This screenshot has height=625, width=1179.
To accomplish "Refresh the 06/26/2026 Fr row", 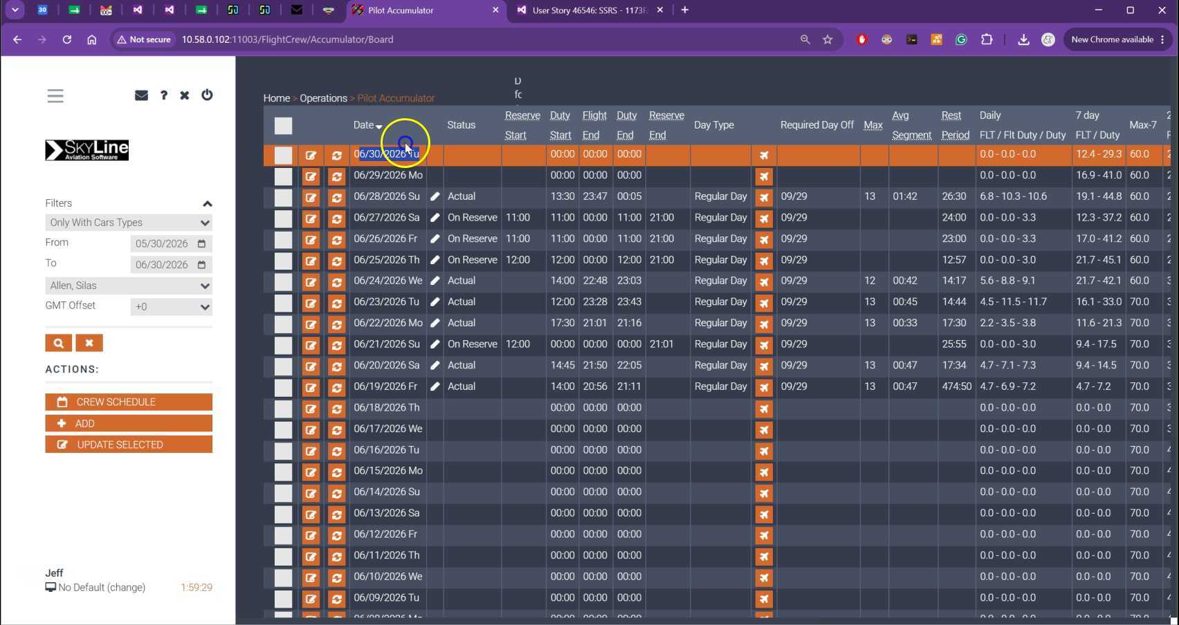I will (336, 240).
